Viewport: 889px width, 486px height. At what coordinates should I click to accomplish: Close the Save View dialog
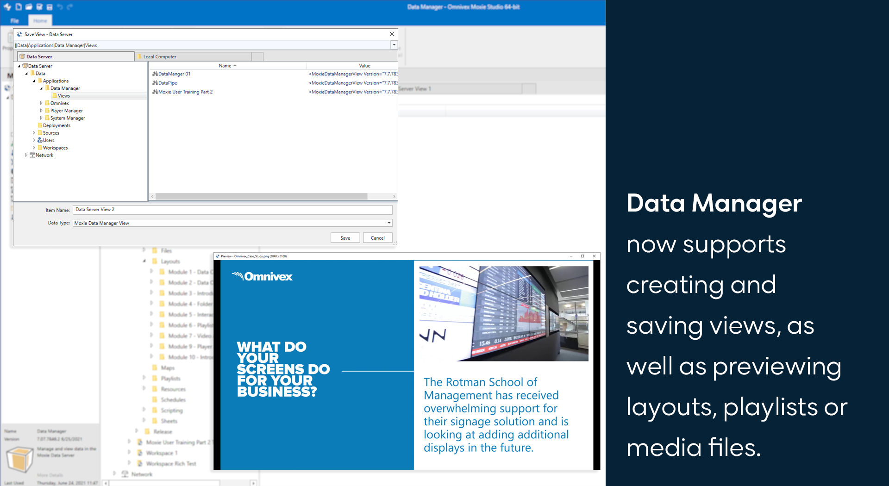[x=392, y=34]
